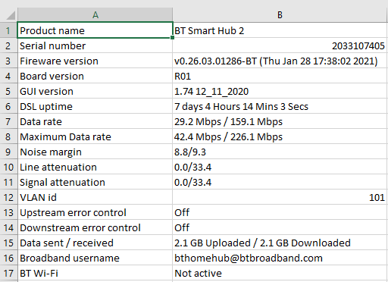Image resolution: width=388 pixels, height=282 pixels.
Task: Select the '8.8/9.3' cell
Action: (280, 152)
